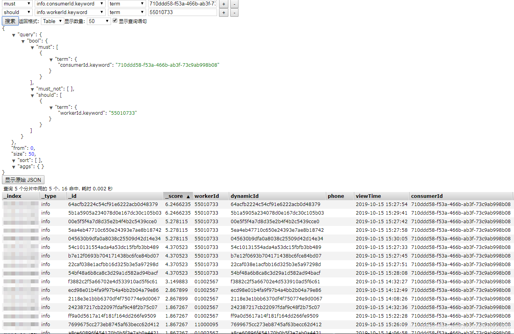
Task: Add a clause after the consumerId row
Action: click(x=224, y=4)
